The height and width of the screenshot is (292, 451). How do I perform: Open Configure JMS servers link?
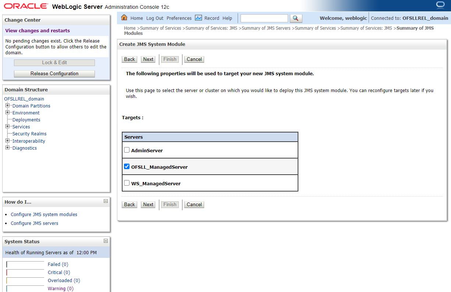[x=34, y=223]
